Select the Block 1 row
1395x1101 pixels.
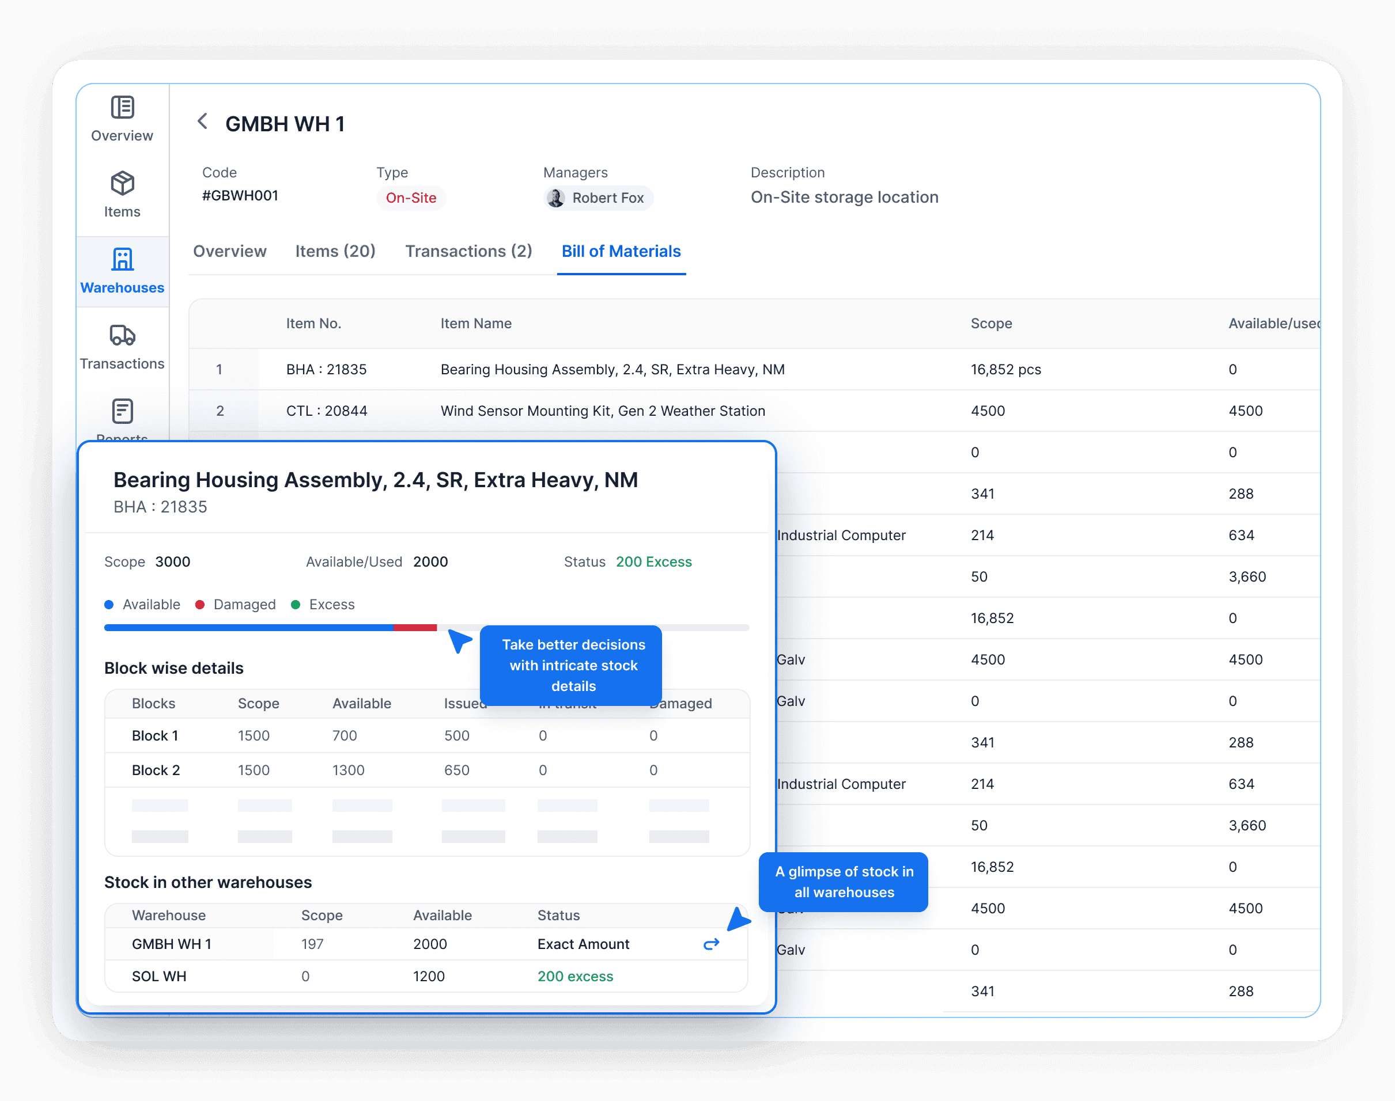427,735
